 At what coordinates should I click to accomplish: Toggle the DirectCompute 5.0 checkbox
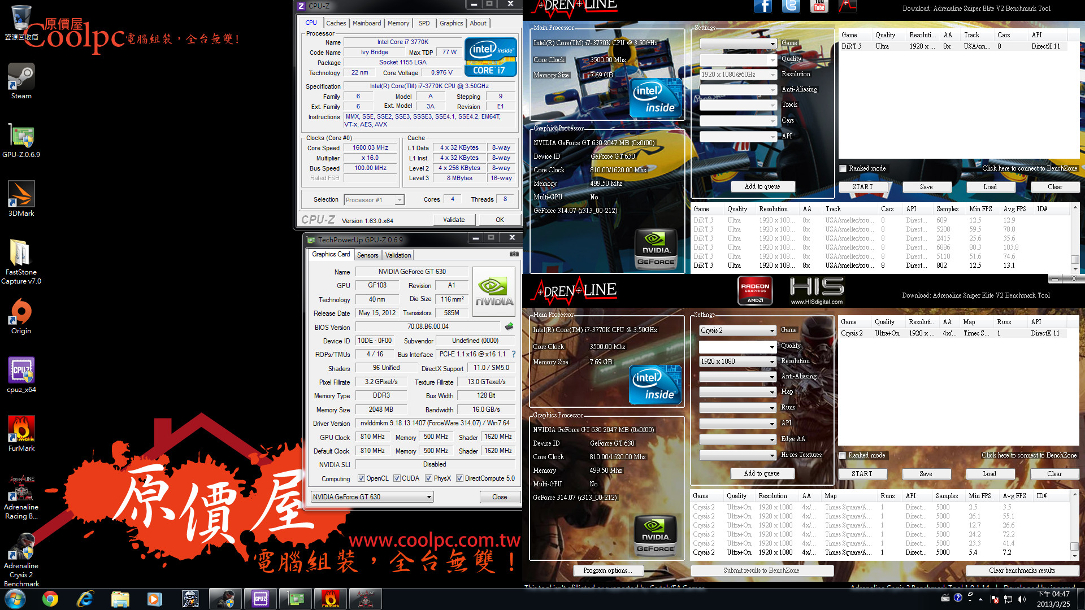[459, 478]
